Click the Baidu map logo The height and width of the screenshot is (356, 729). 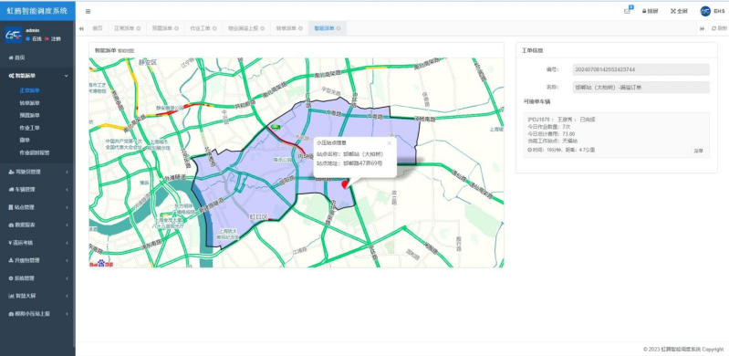(101, 264)
